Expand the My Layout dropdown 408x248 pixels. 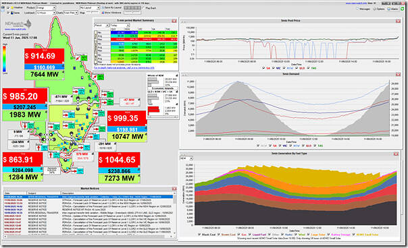click(90, 8)
